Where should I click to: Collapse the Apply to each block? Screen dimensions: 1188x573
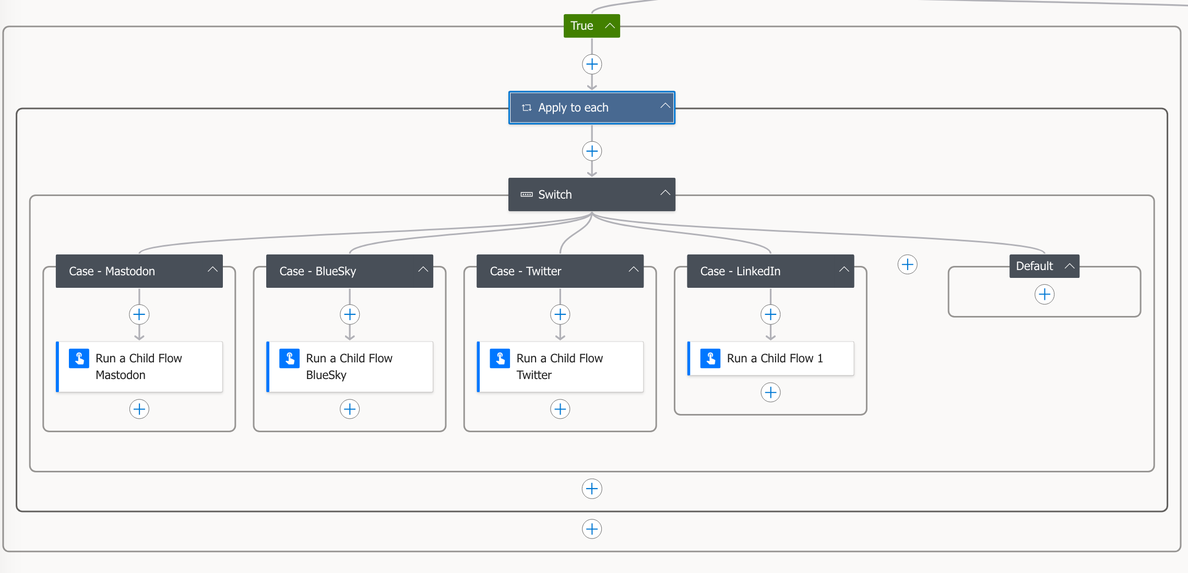pyautogui.click(x=665, y=106)
